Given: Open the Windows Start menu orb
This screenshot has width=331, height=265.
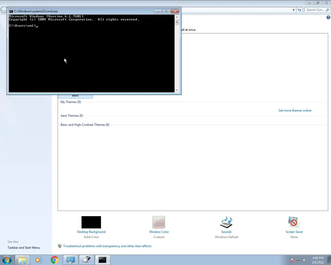Looking at the screenshot, I should (6, 260).
